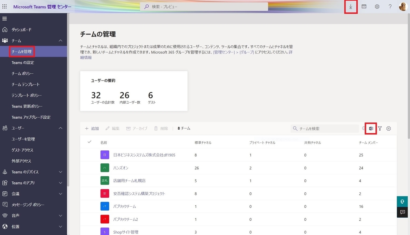Open the user profile avatar

point(403,6)
